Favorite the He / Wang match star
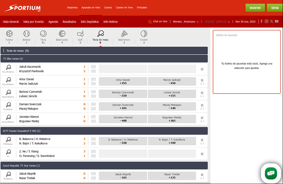 202,154
